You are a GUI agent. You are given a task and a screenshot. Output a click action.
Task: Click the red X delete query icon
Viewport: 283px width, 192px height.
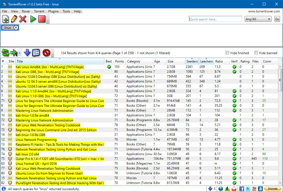23,19
